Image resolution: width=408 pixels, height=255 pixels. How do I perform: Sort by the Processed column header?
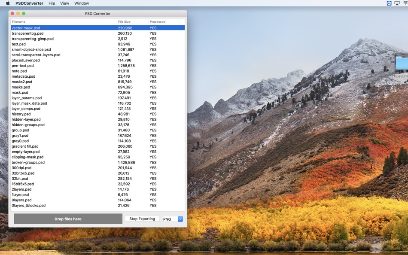pyautogui.click(x=164, y=21)
